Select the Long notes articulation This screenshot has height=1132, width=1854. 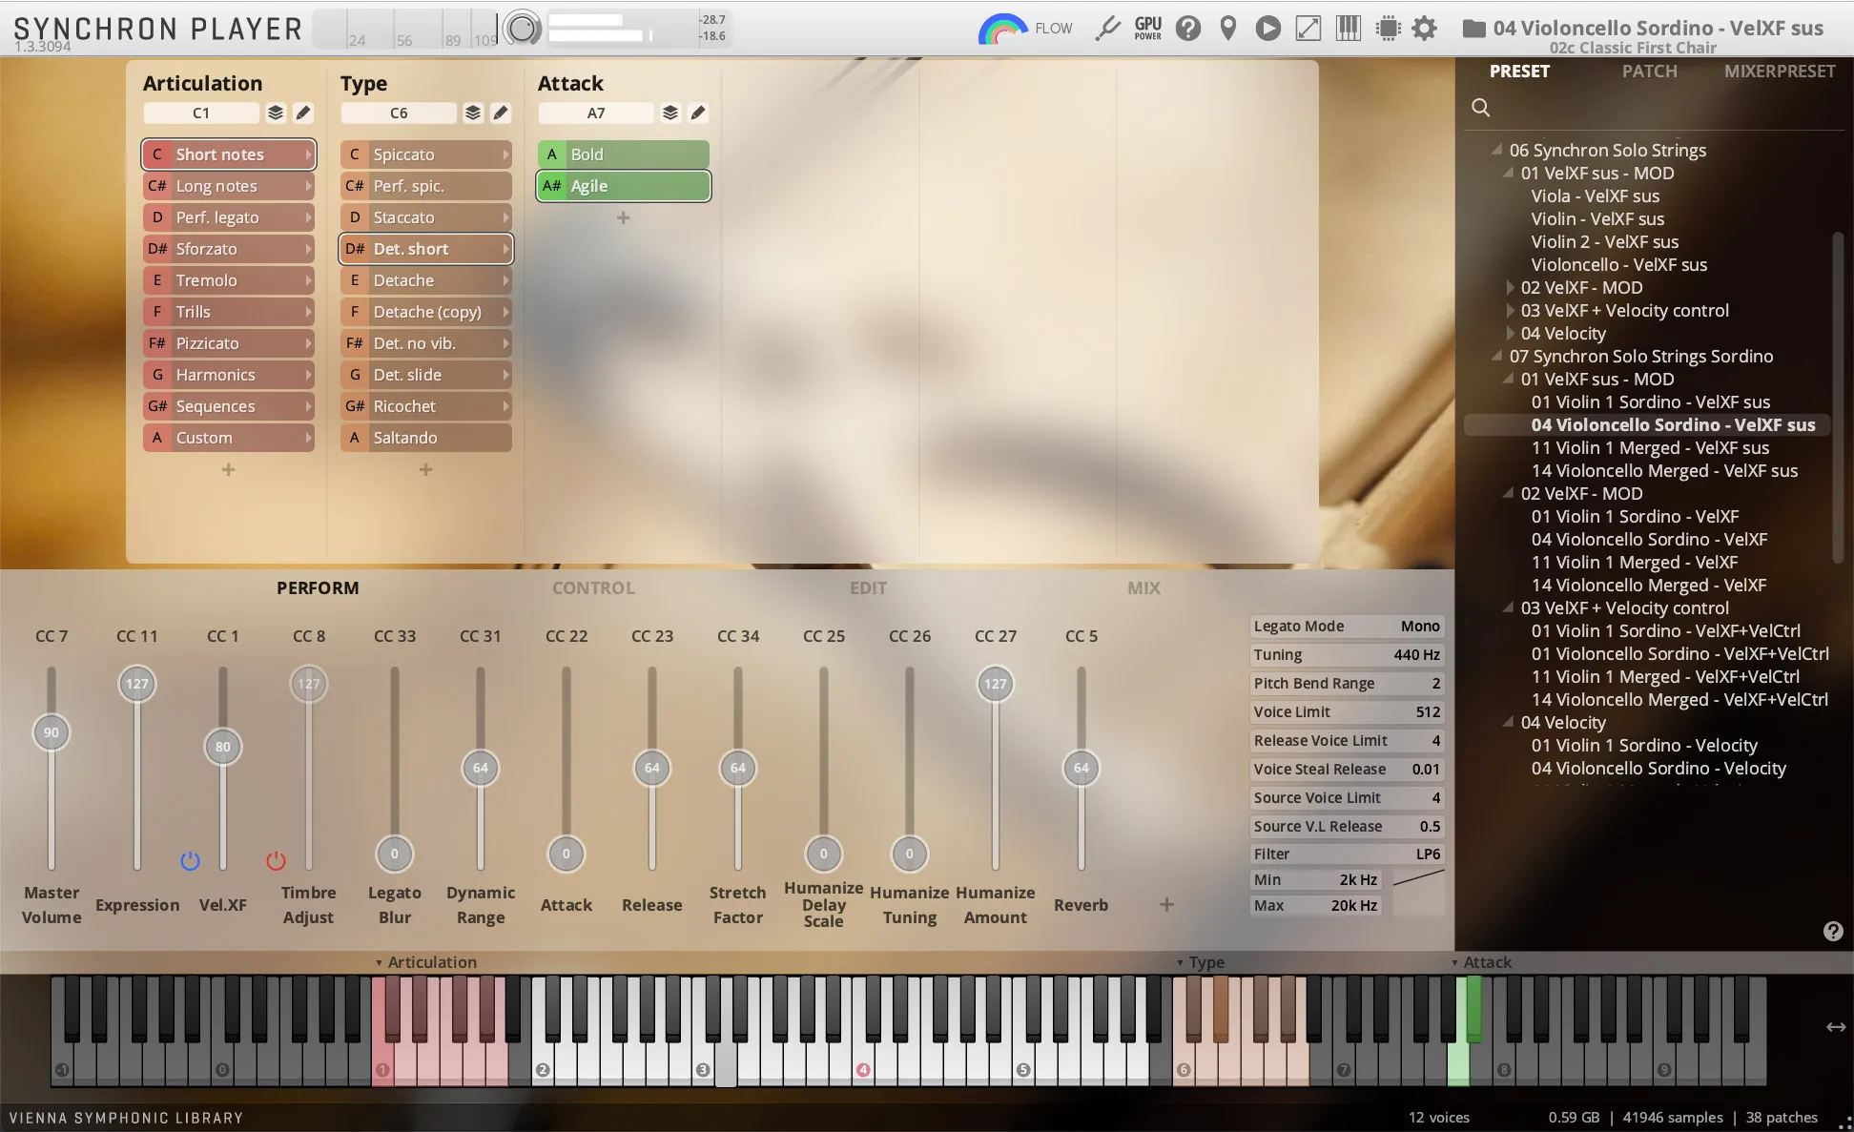[229, 186]
